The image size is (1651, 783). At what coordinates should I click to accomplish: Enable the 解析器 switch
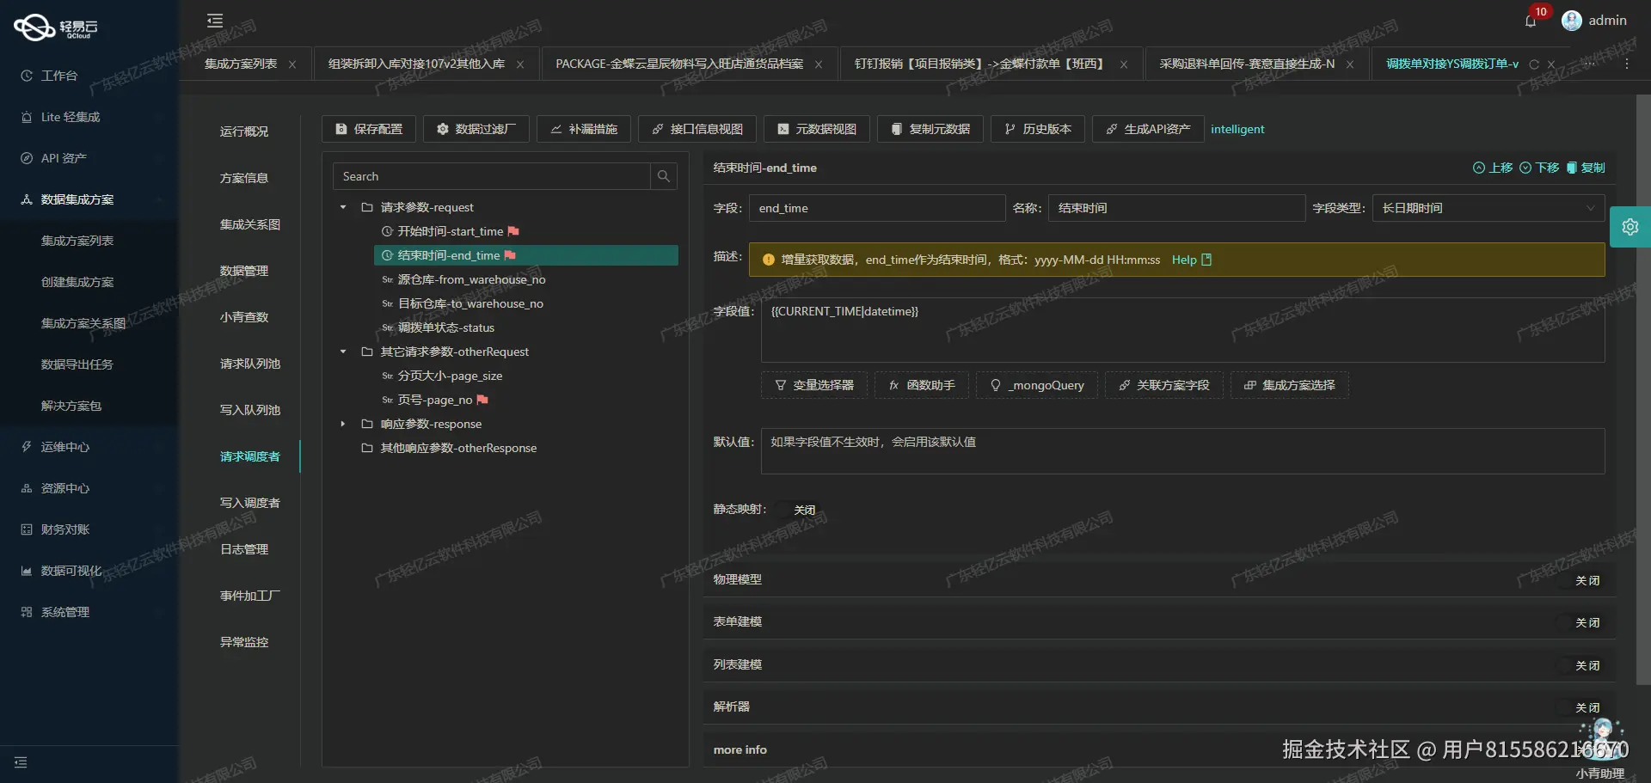(x=1580, y=707)
